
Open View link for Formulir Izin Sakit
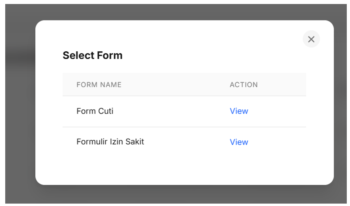(x=239, y=142)
